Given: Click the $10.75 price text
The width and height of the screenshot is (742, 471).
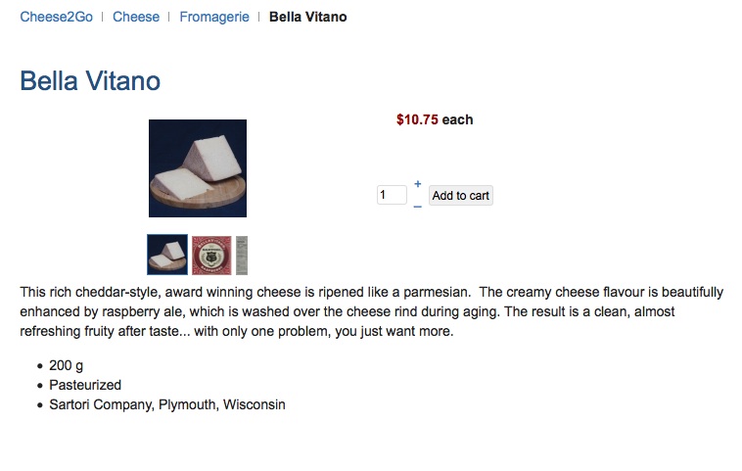Looking at the screenshot, I should pos(417,119).
